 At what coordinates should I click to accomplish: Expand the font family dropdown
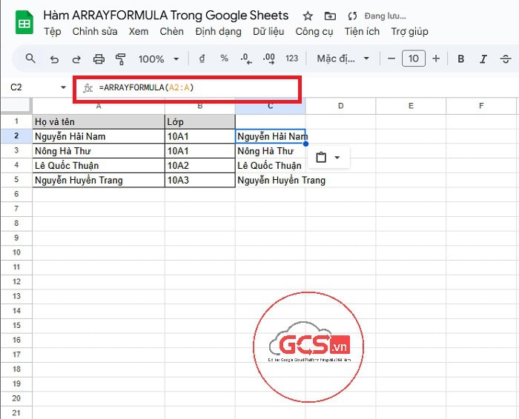point(343,59)
